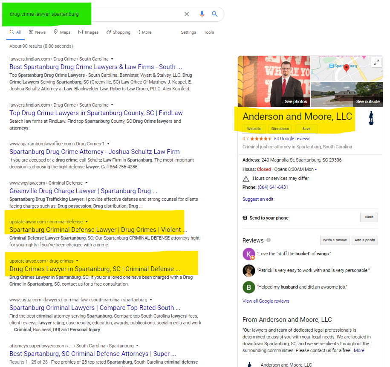The height and width of the screenshot is (367, 390).
Task: Open the All results tab
Action: pyautogui.click(x=15, y=32)
